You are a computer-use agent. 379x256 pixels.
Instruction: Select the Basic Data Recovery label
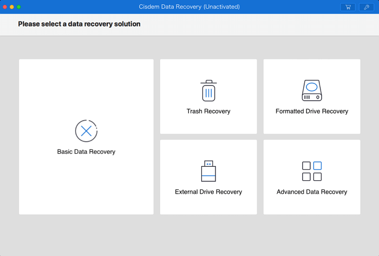(x=86, y=152)
